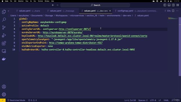Open the Help menu

52,1
